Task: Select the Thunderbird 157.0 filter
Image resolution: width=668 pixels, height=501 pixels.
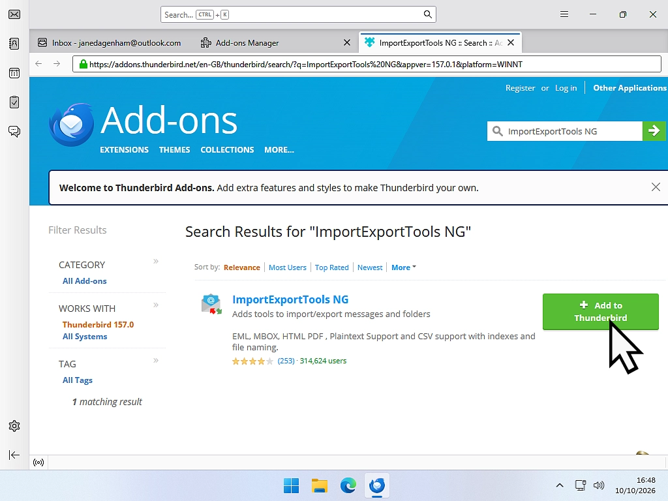Action: pos(98,325)
